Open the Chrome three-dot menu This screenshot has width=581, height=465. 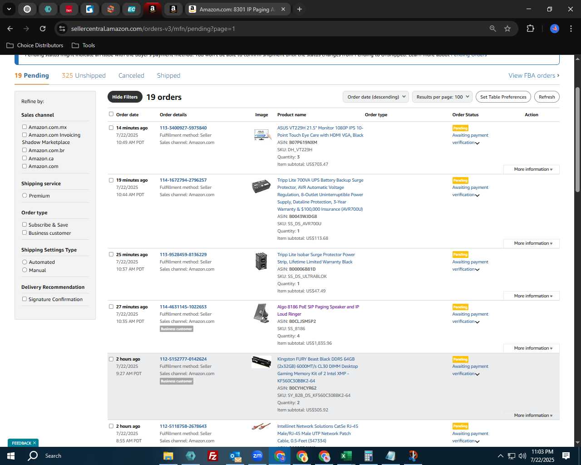click(x=571, y=29)
